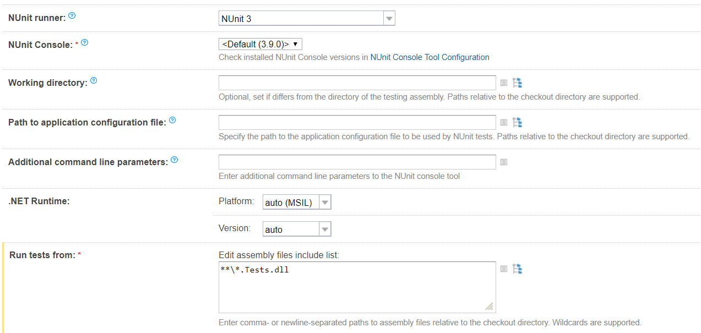The width and height of the screenshot is (701, 333).
Task: Focus the Additional command line parameters field
Action: coord(357,162)
